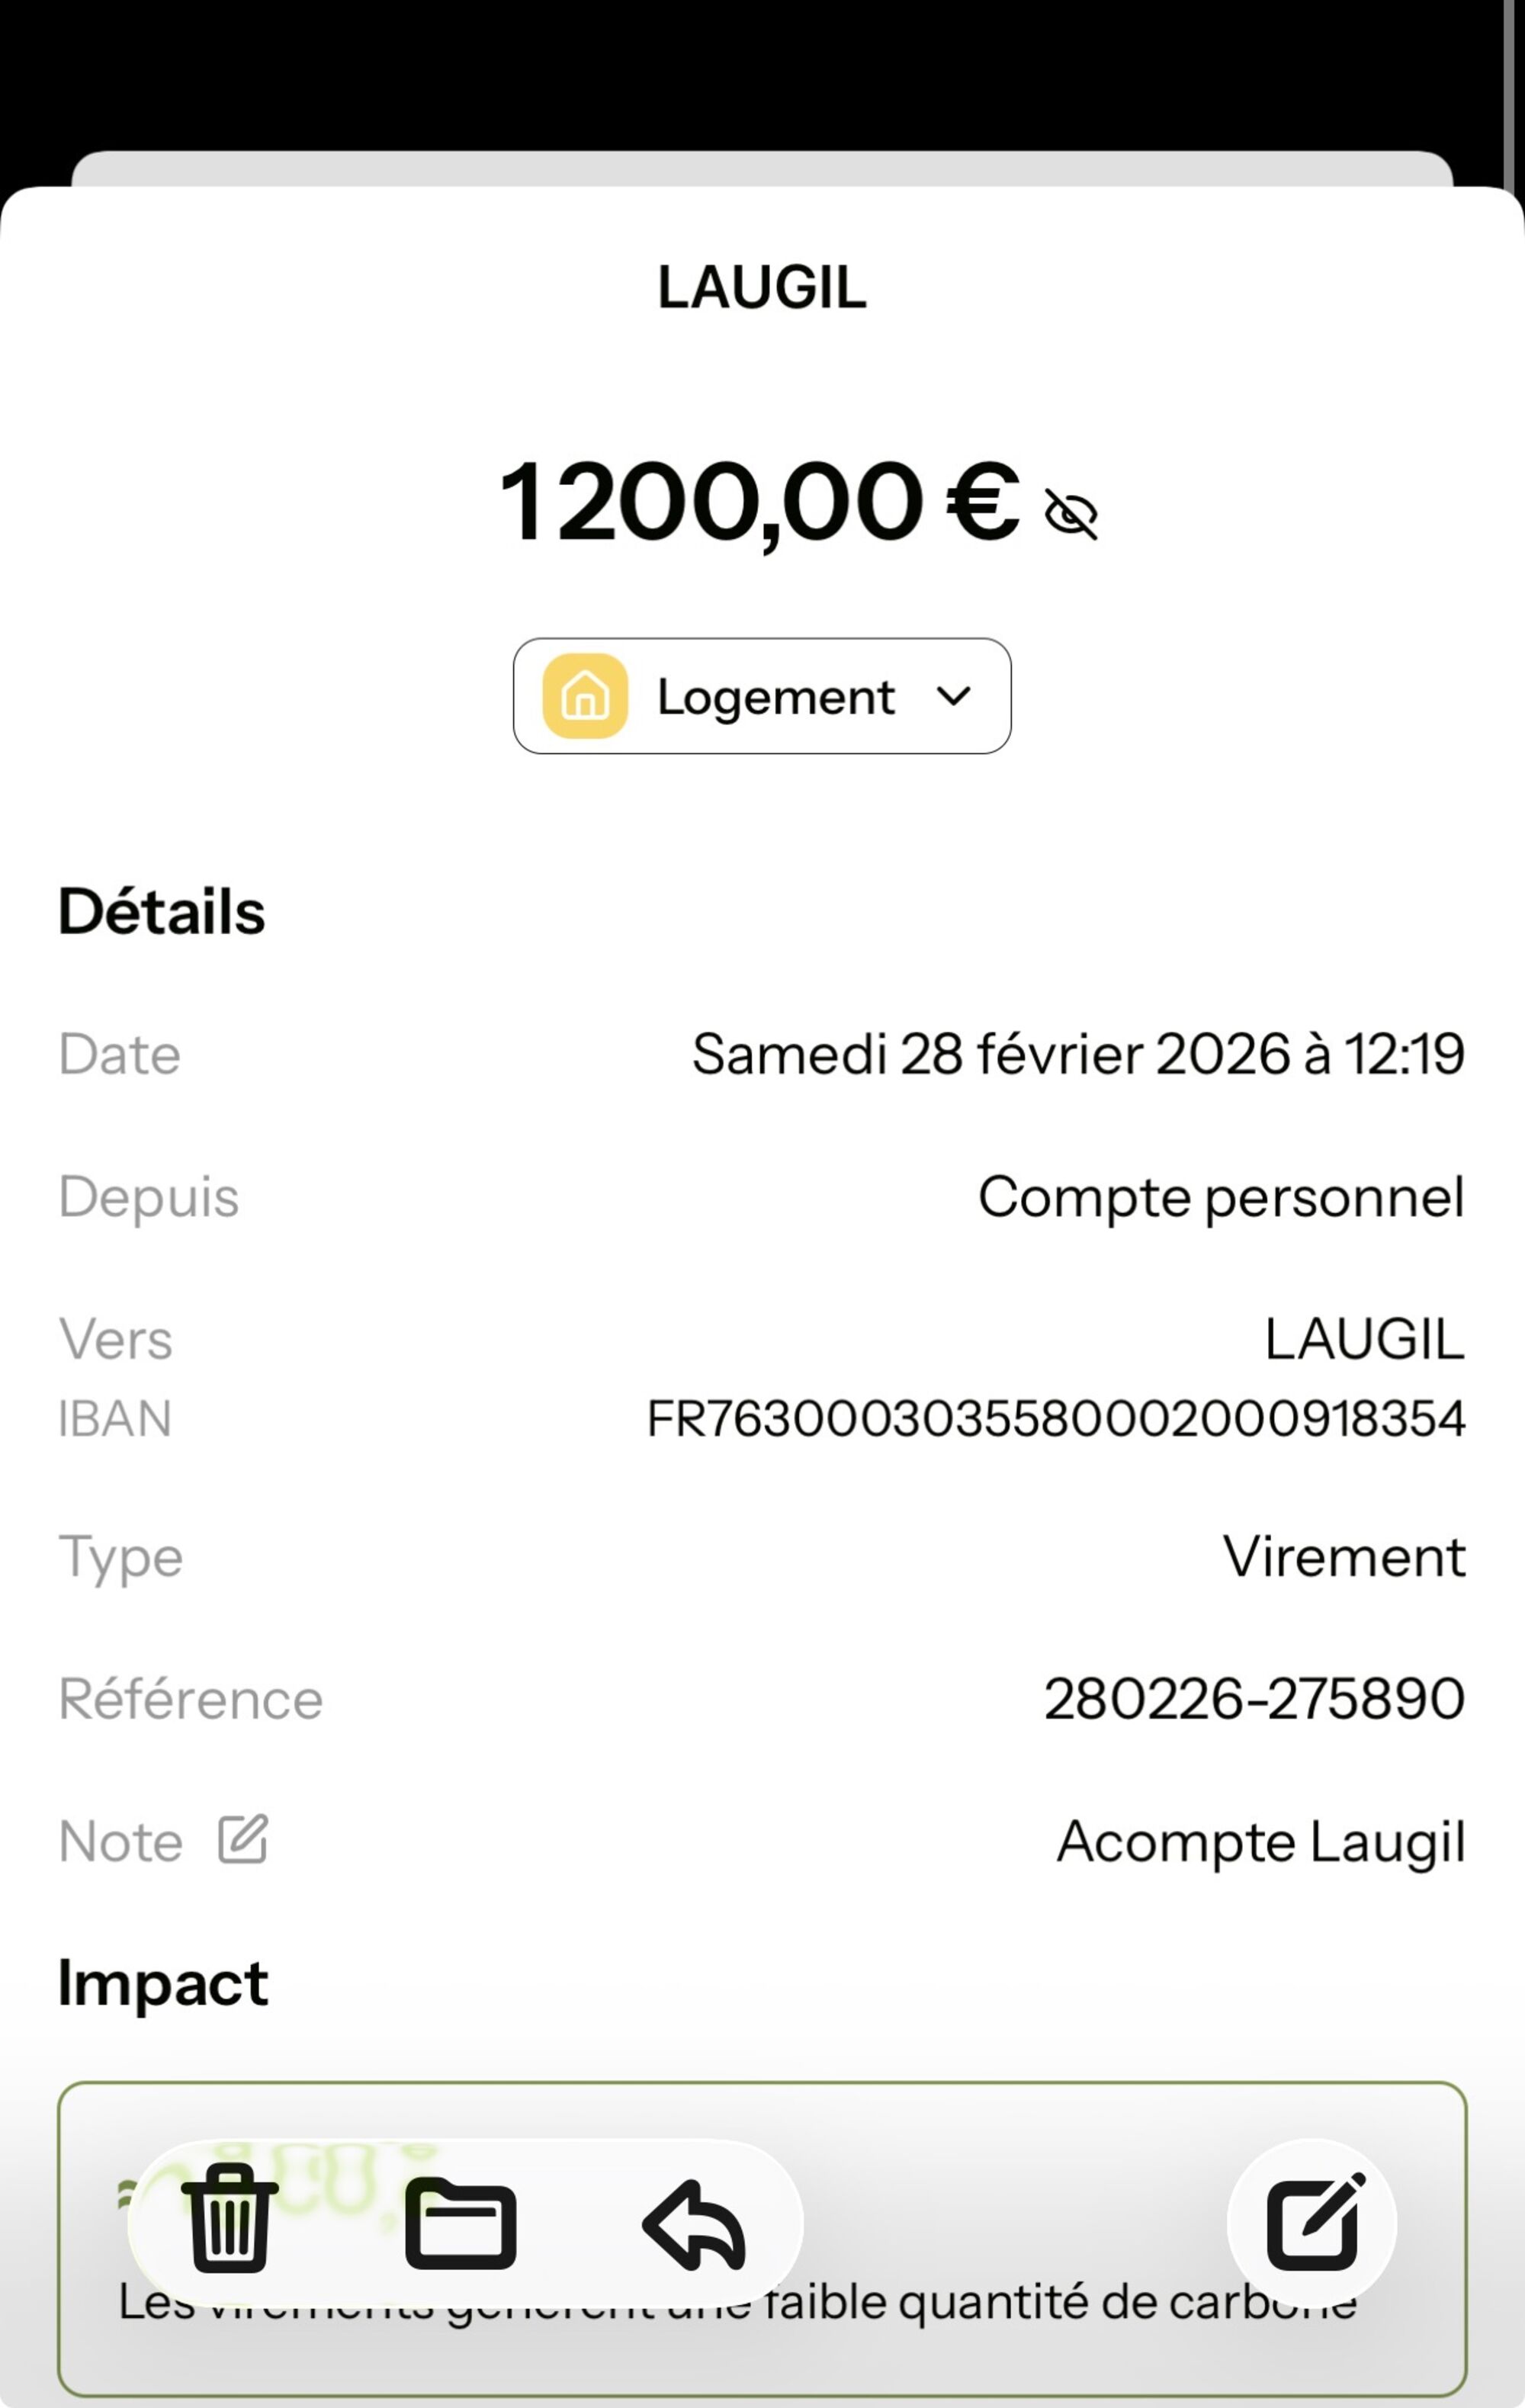Tap the yellow house category icon
Screen dimensions: 1525x2408
click(585, 696)
